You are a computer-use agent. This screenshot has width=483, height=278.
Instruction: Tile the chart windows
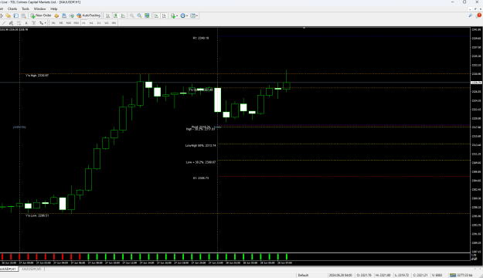click(x=147, y=15)
